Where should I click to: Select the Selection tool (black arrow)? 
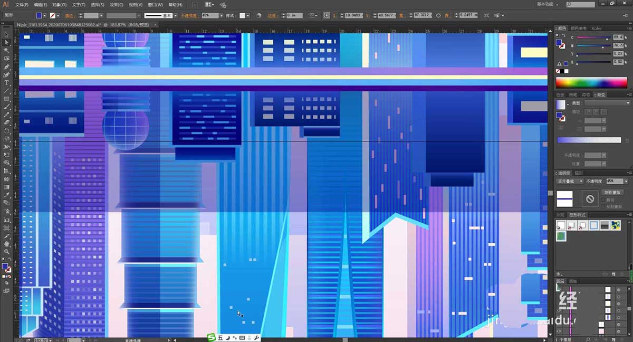7,34
